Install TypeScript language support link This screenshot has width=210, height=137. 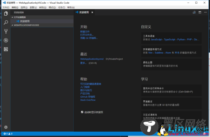point(169,39)
